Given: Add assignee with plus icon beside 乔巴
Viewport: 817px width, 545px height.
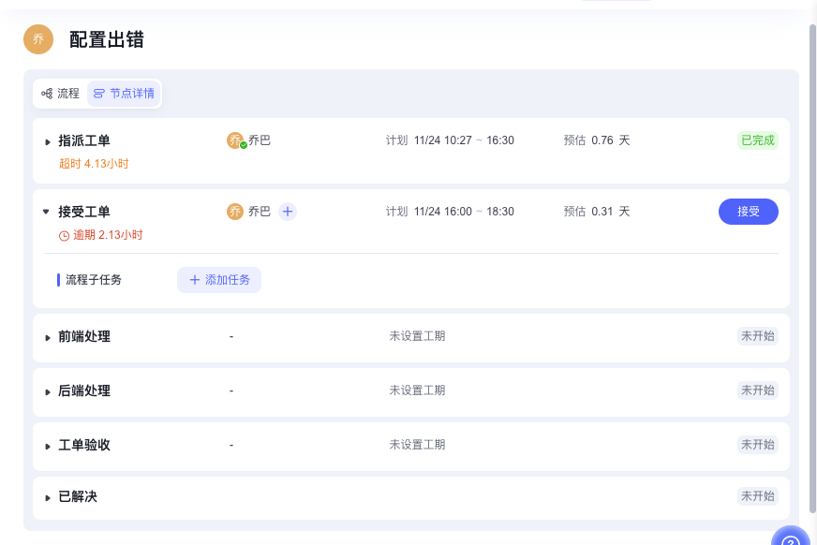Looking at the screenshot, I should pyautogui.click(x=288, y=212).
